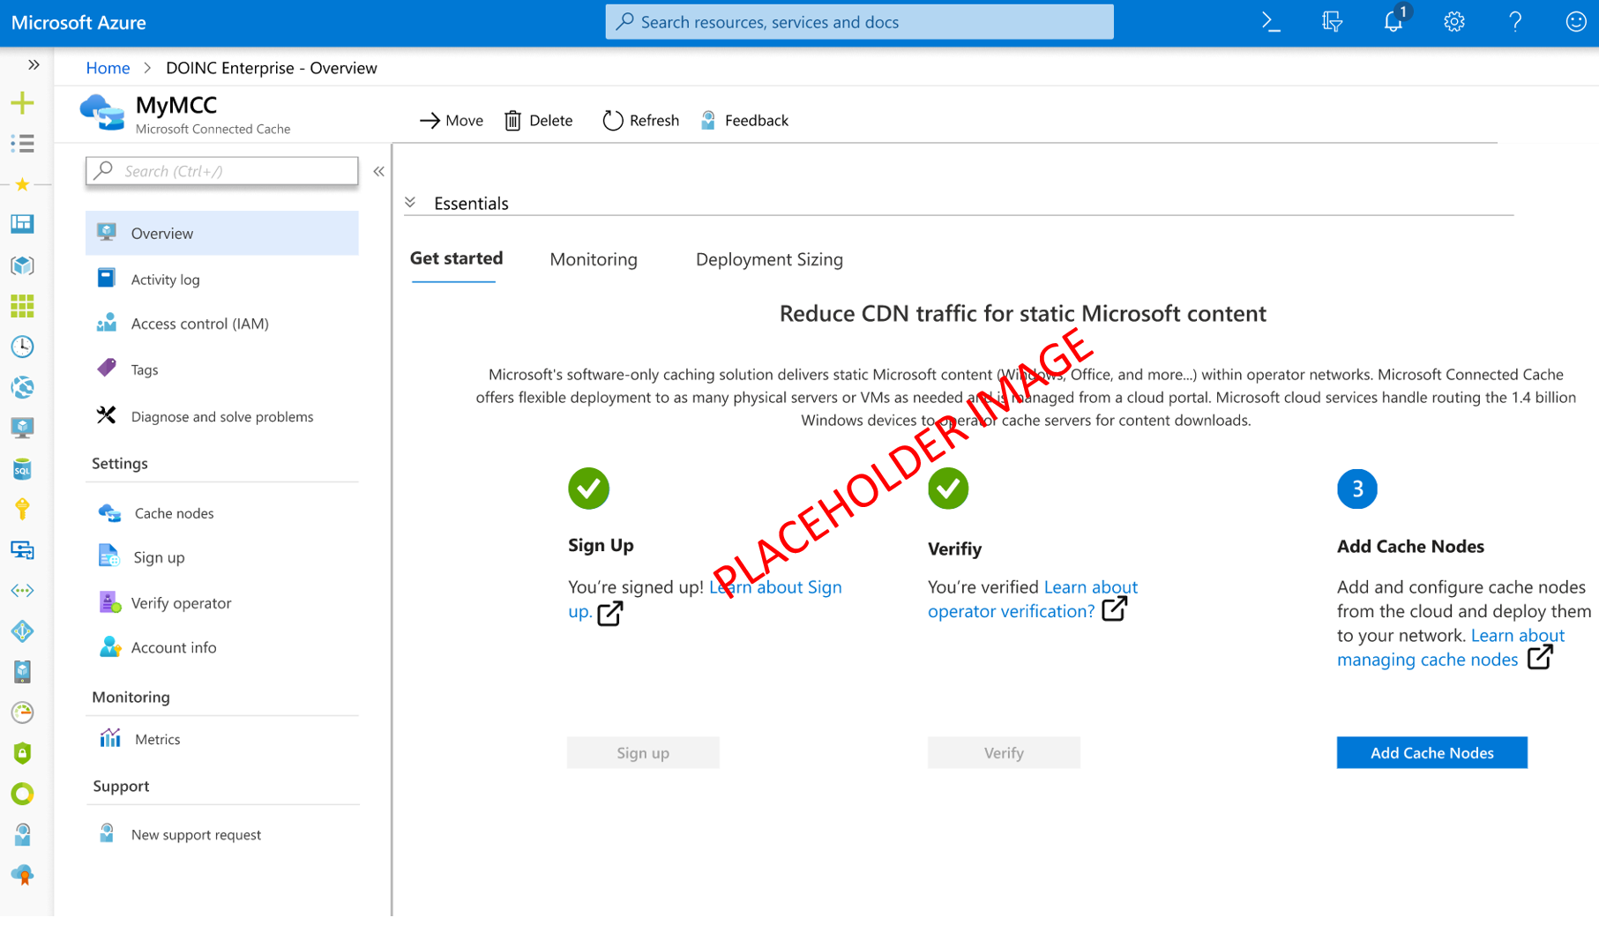Open Learn about operator verification link
This screenshot has height=940, width=1599.
[1033, 599]
